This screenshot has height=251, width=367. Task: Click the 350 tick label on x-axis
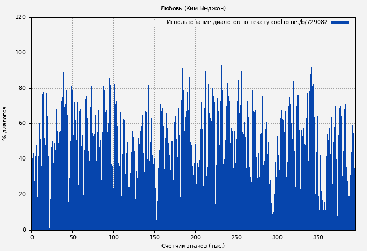318,237
